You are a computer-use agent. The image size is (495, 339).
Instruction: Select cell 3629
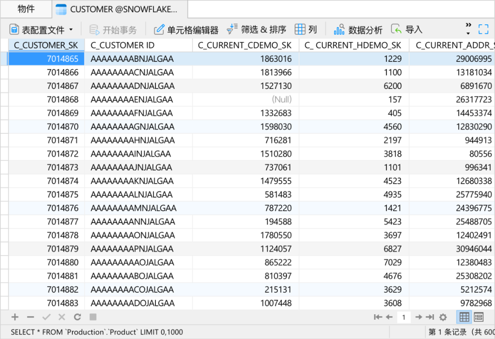click(x=354, y=290)
